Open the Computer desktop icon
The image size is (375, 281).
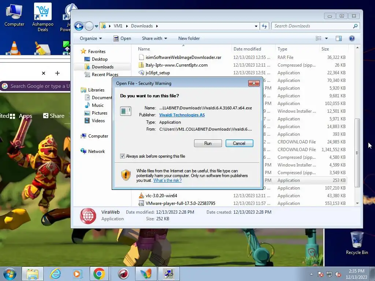14,15
